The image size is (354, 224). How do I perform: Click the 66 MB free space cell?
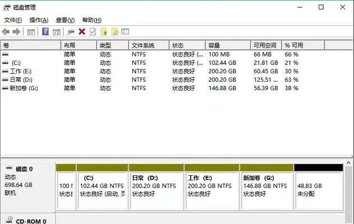[263, 54]
